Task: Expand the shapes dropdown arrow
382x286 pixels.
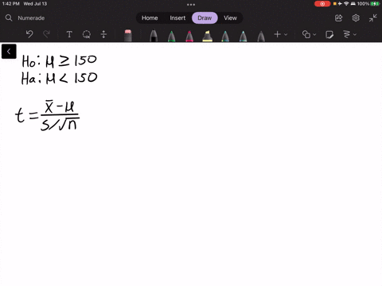Action: 314,34
